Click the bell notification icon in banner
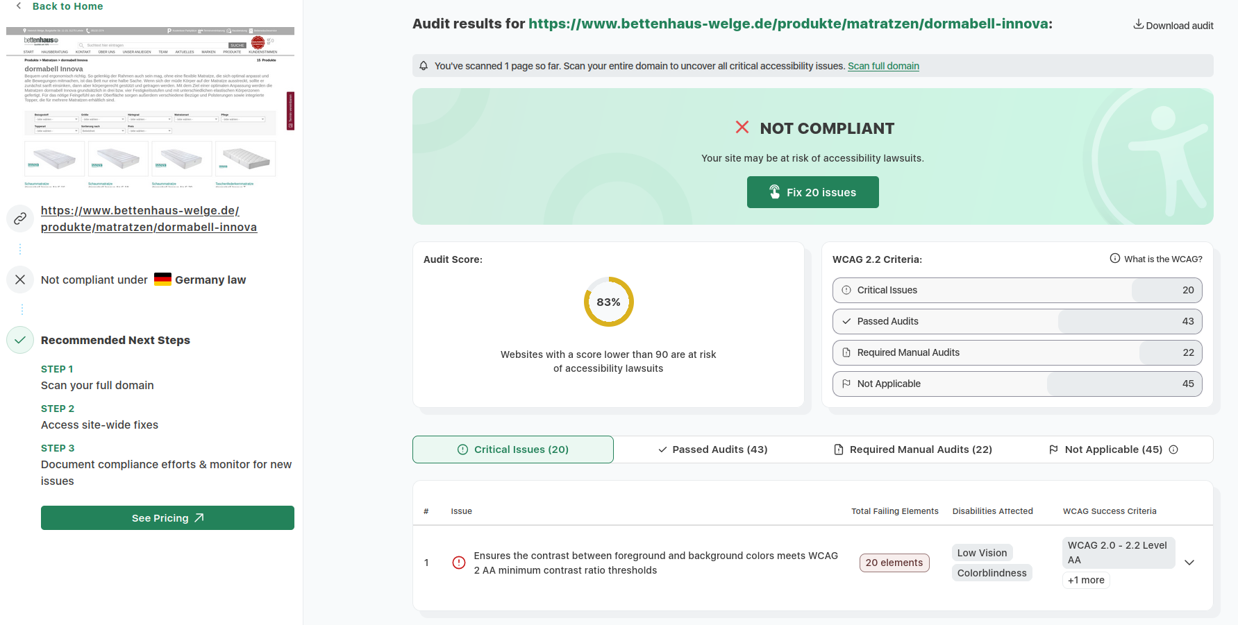 (x=424, y=66)
